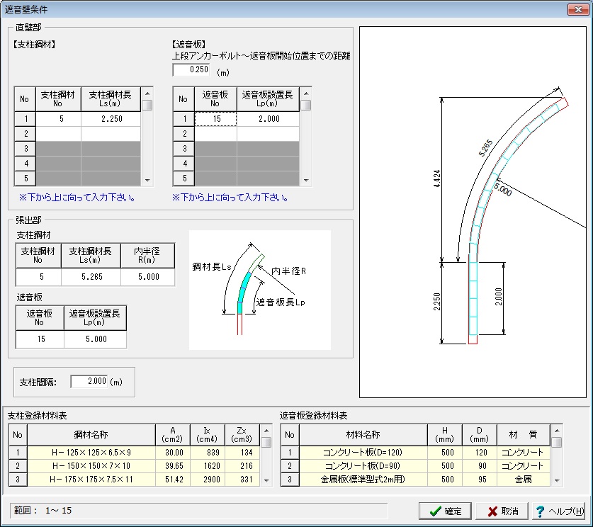The width and height of the screenshot is (593, 527).
Task: Select 張出部 遮音板 No cell 15
Action: (x=40, y=339)
